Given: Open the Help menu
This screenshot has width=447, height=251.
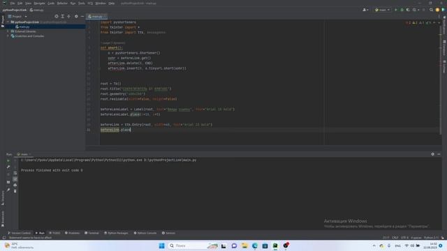Looking at the screenshot, I should click(112, 3).
